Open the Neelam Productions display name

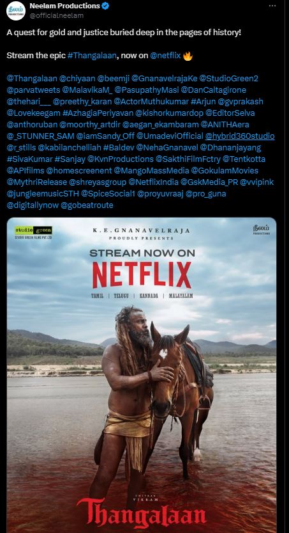click(64, 6)
